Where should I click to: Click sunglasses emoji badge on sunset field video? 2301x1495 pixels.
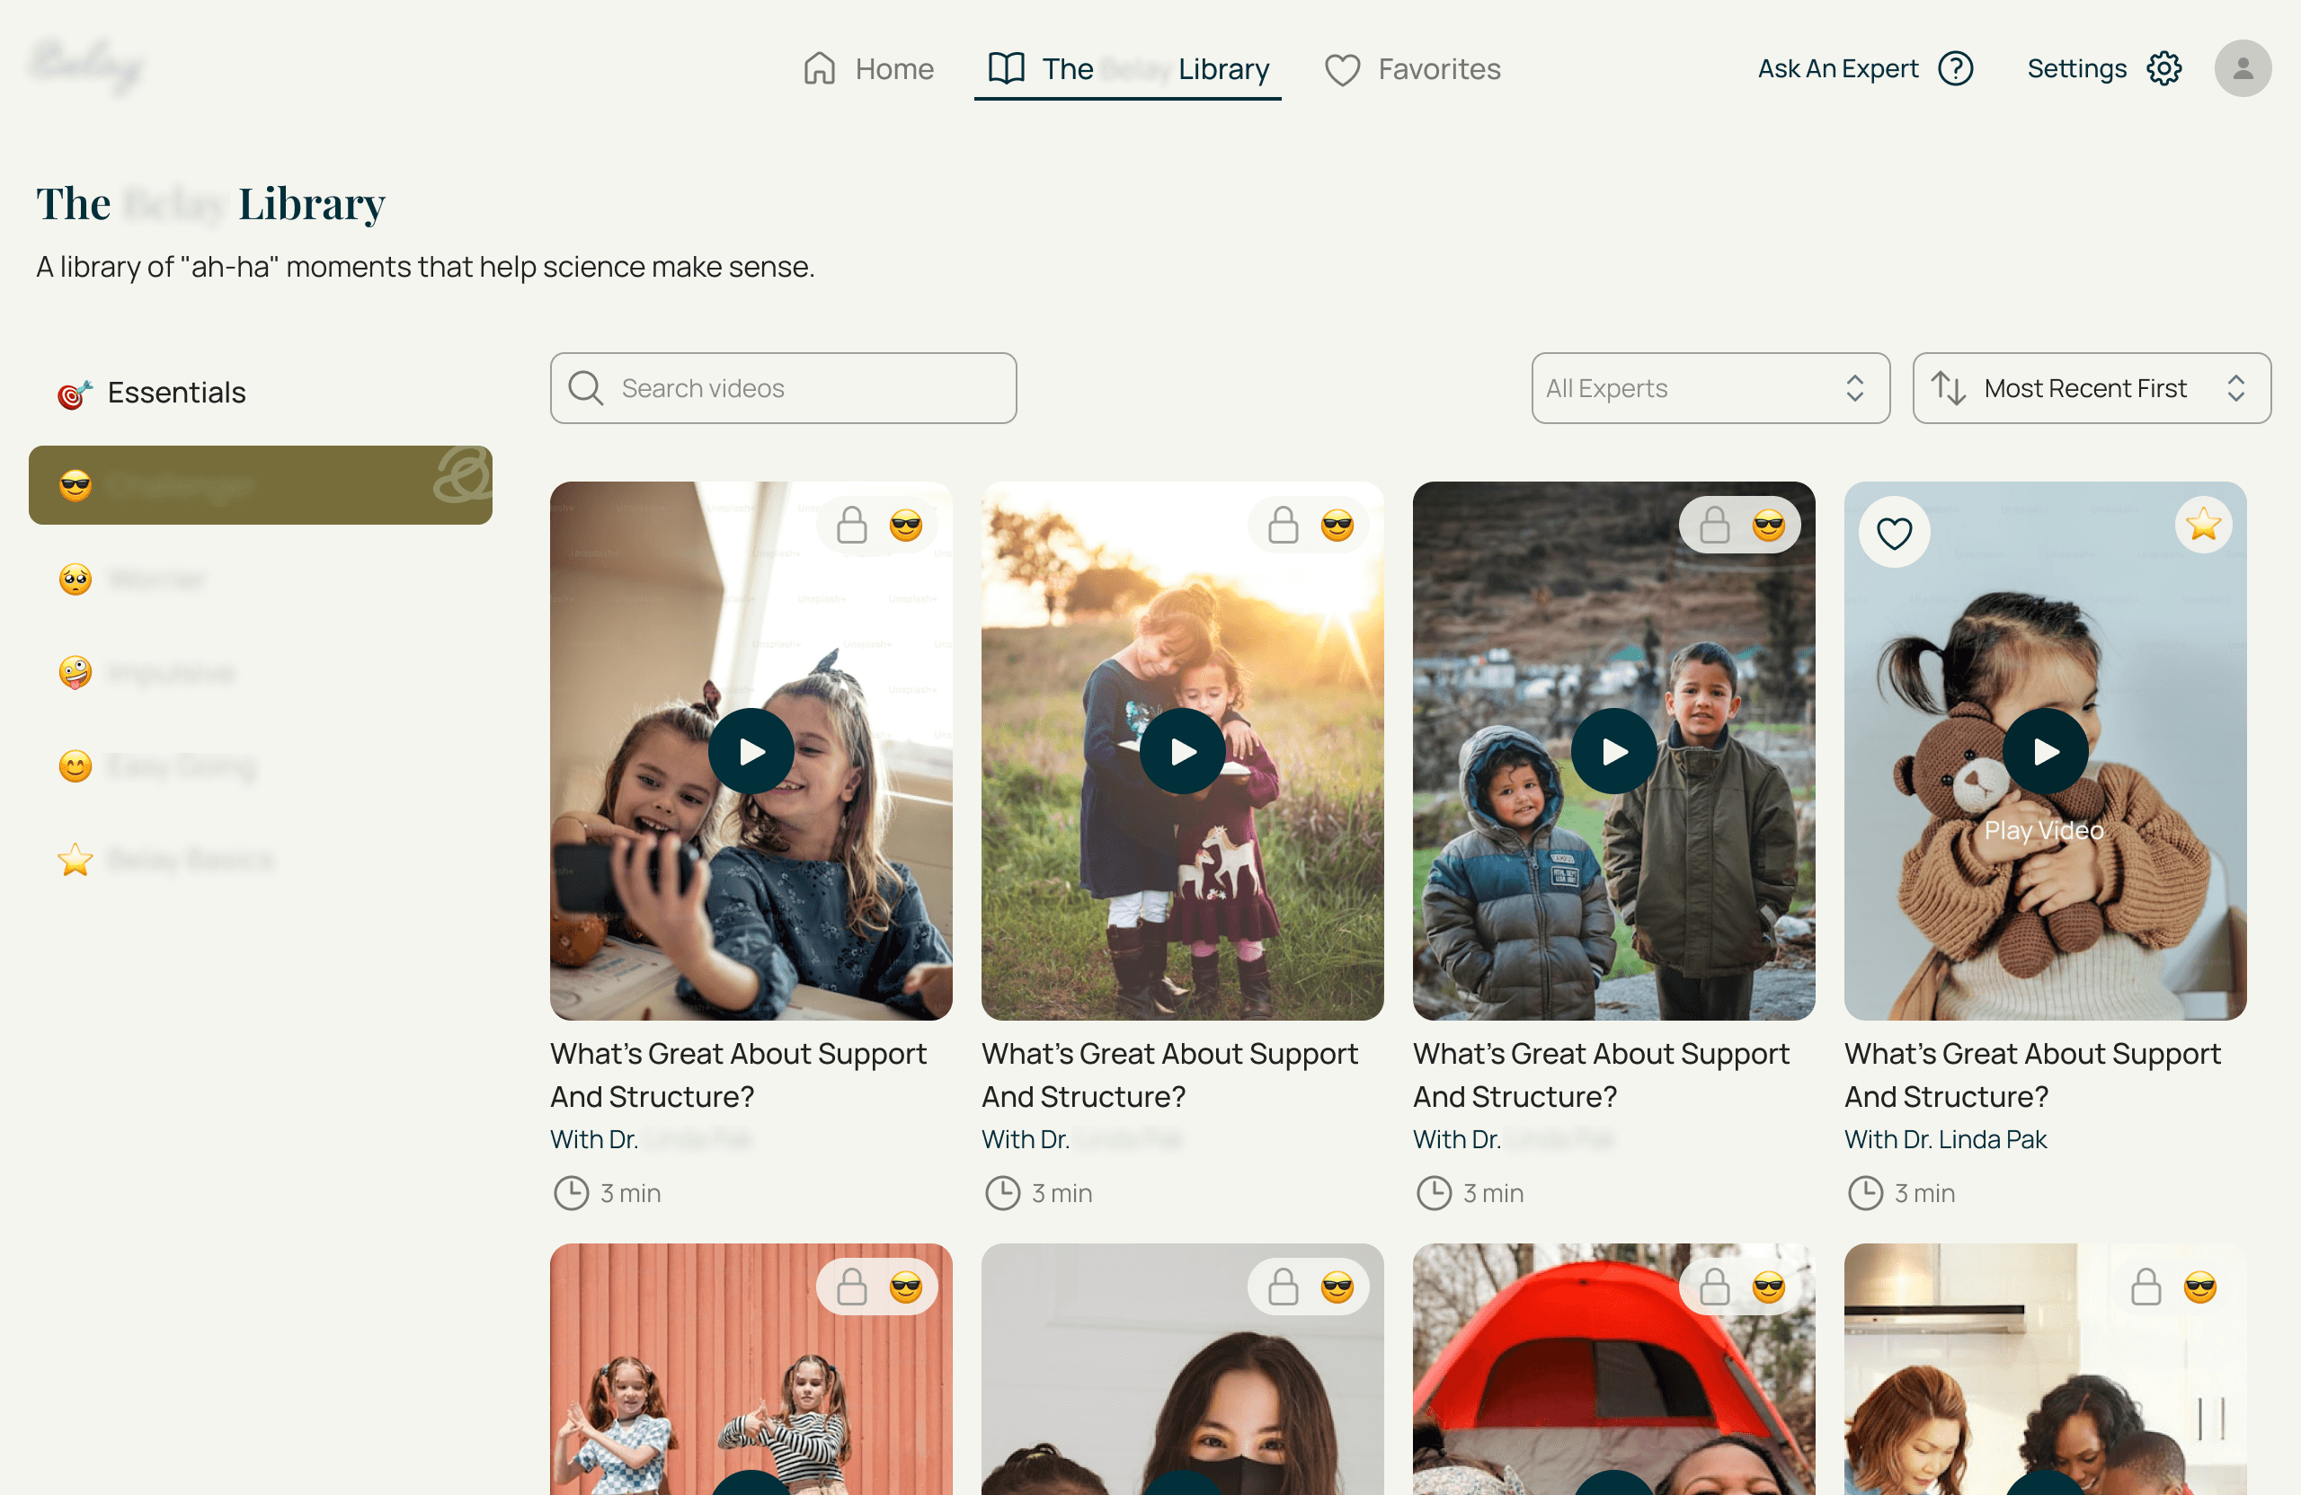[x=1337, y=526]
